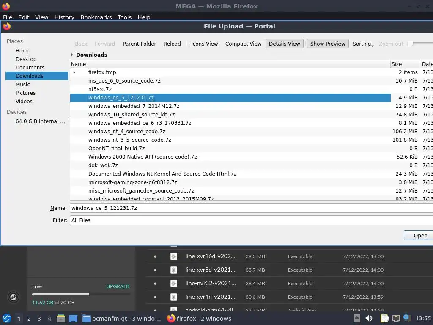Select Desktop in Places
The width and height of the screenshot is (433, 325).
tap(26, 59)
